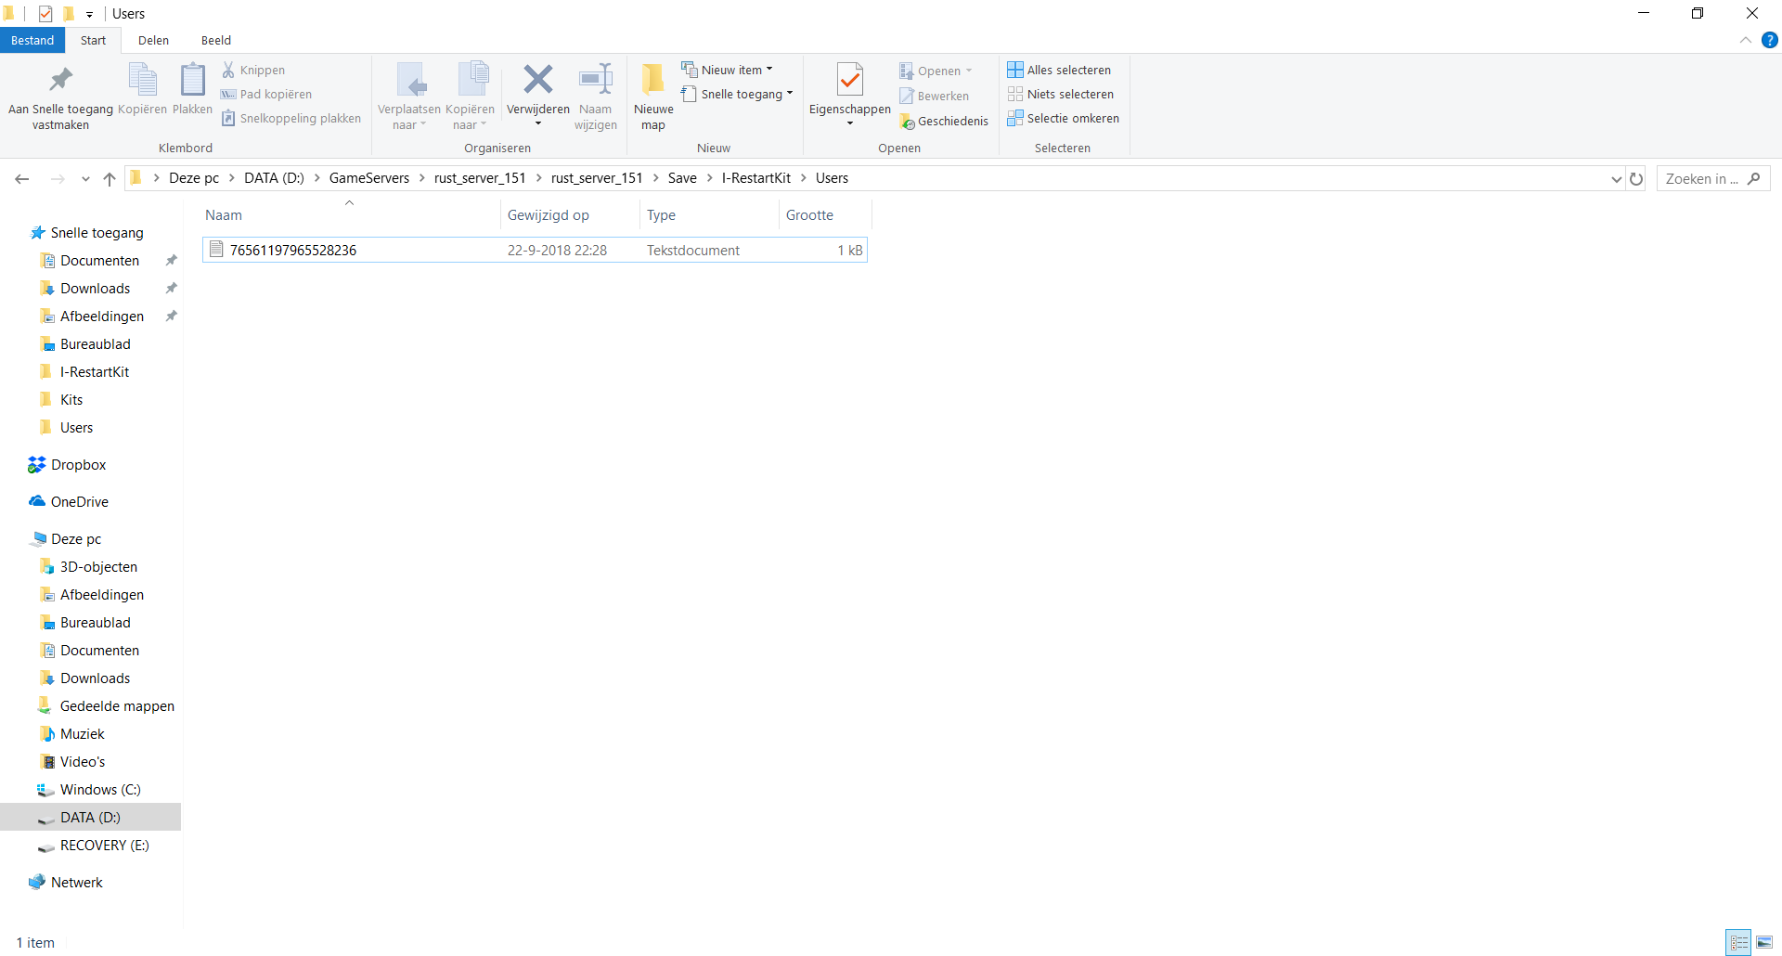Switch to large icons view in status bar
The image size is (1782, 956).
(1764, 943)
